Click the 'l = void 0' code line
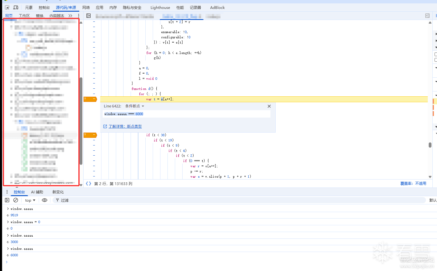Viewport: 437px width, 271px height. pyautogui.click(x=148, y=79)
